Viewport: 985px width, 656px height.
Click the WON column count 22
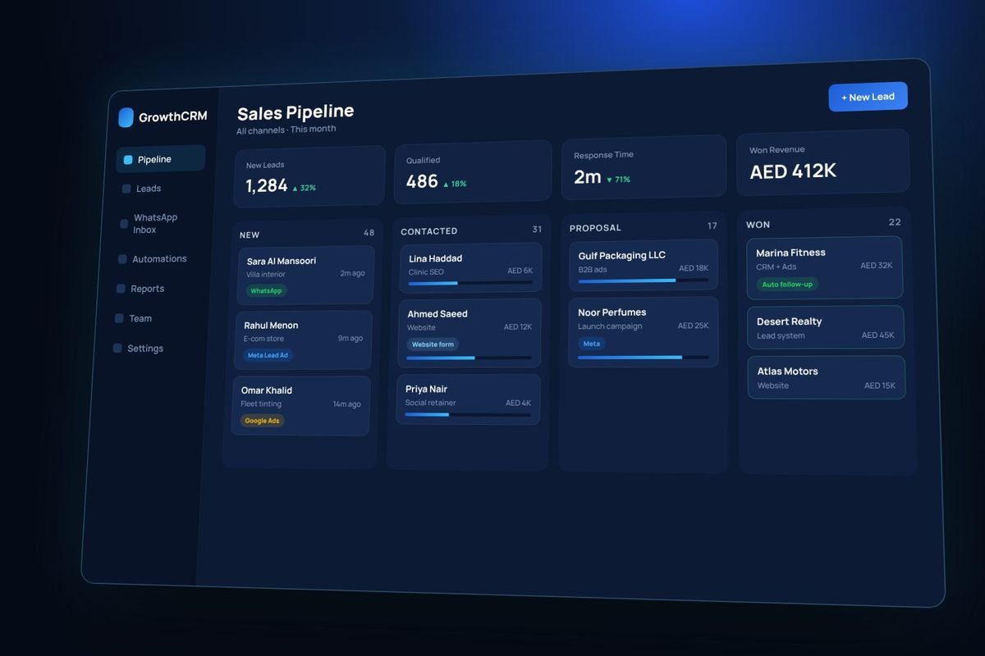tap(895, 222)
